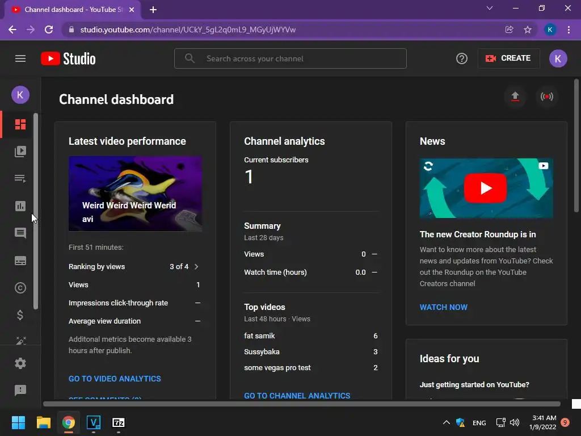The image size is (581, 436).
Task: Open the Monetization dollar icon
Action: pyautogui.click(x=20, y=315)
